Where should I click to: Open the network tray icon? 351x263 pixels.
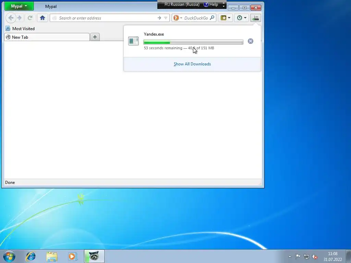coord(306,256)
